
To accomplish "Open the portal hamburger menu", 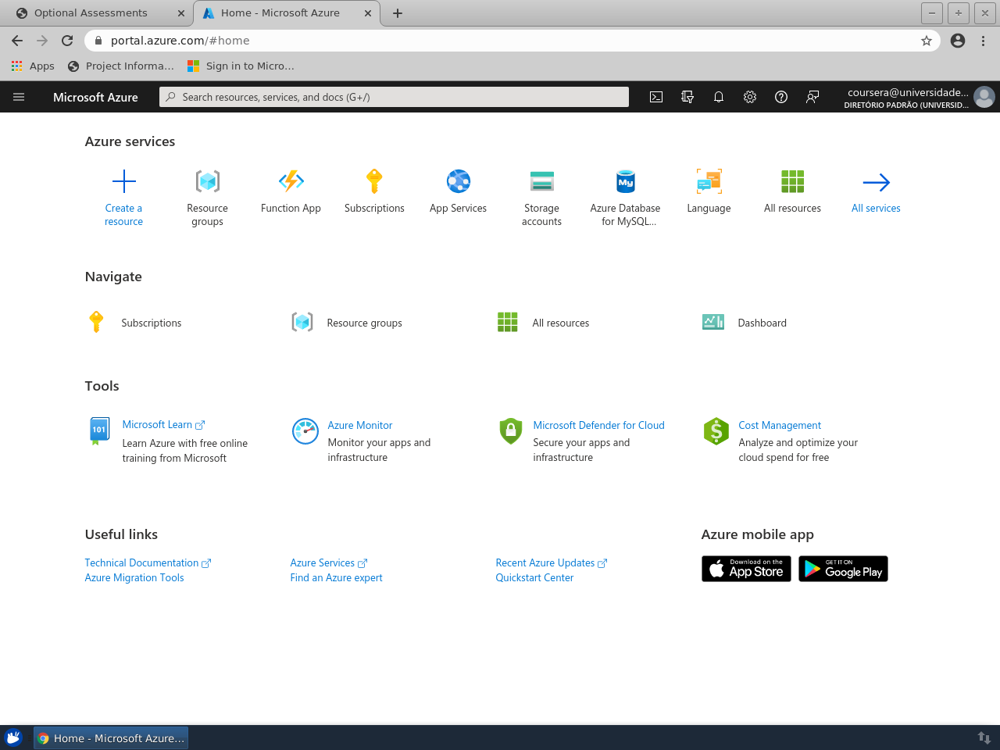I will [x=19, y=97].
